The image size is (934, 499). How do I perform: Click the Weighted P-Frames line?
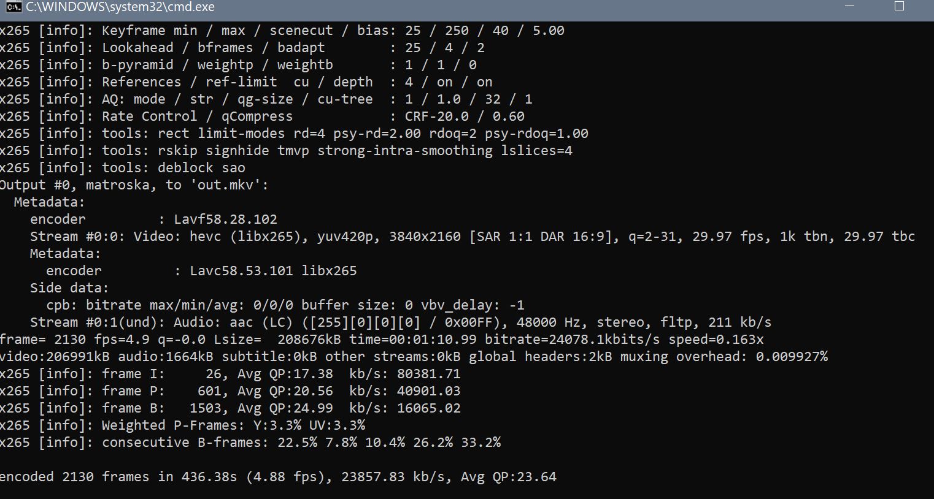point(233,425)
